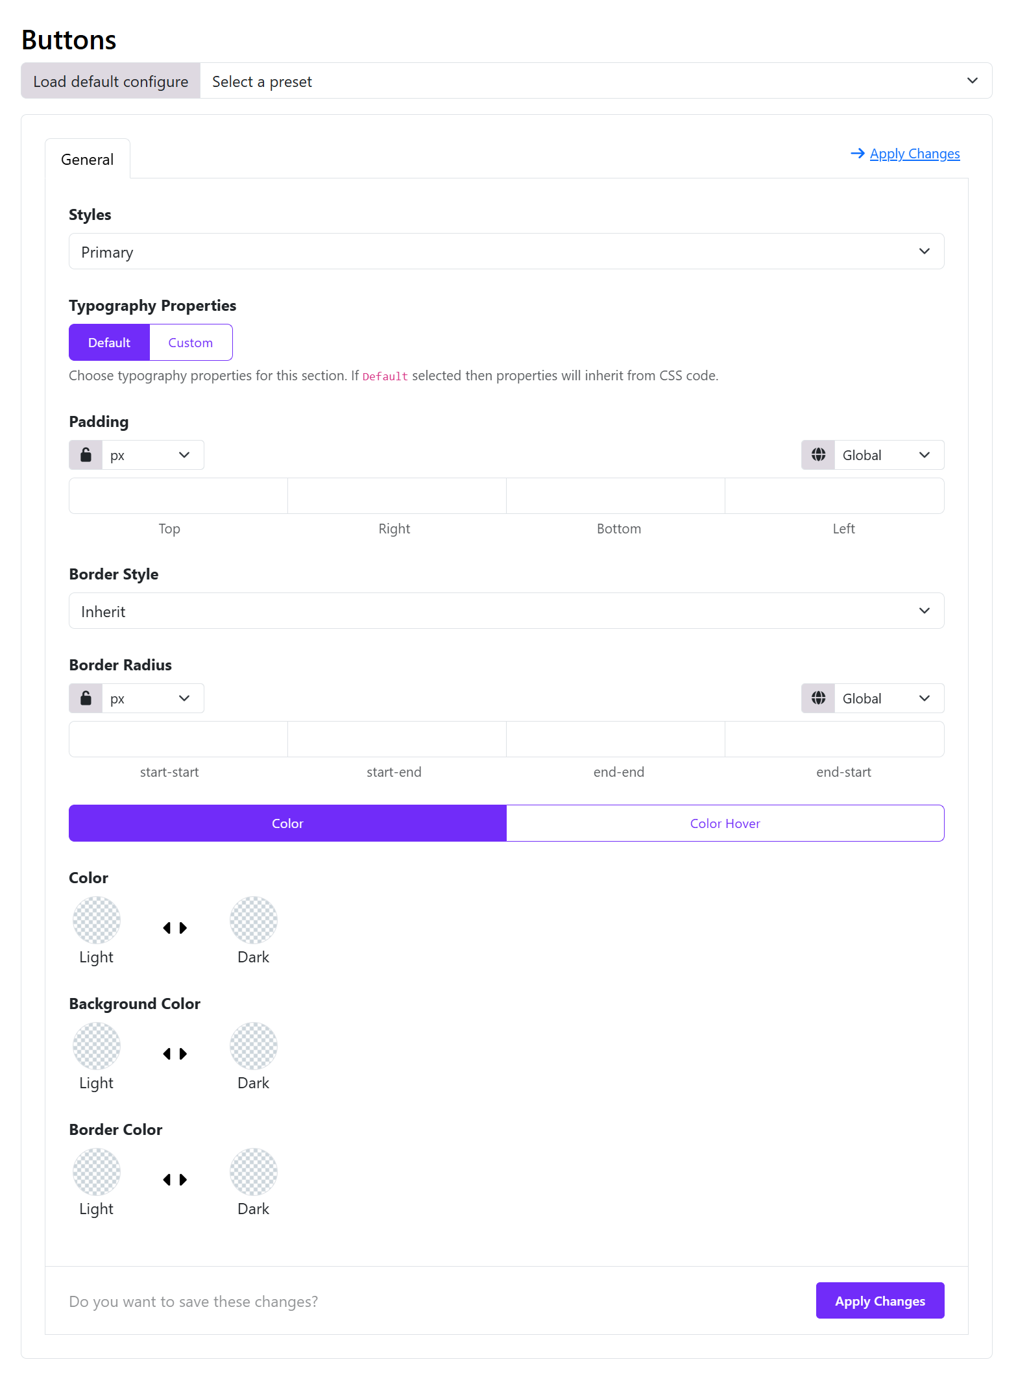Click the swap arrows between Color Light and Dark
The image size is (1016, 1377).
coord(175,928)
